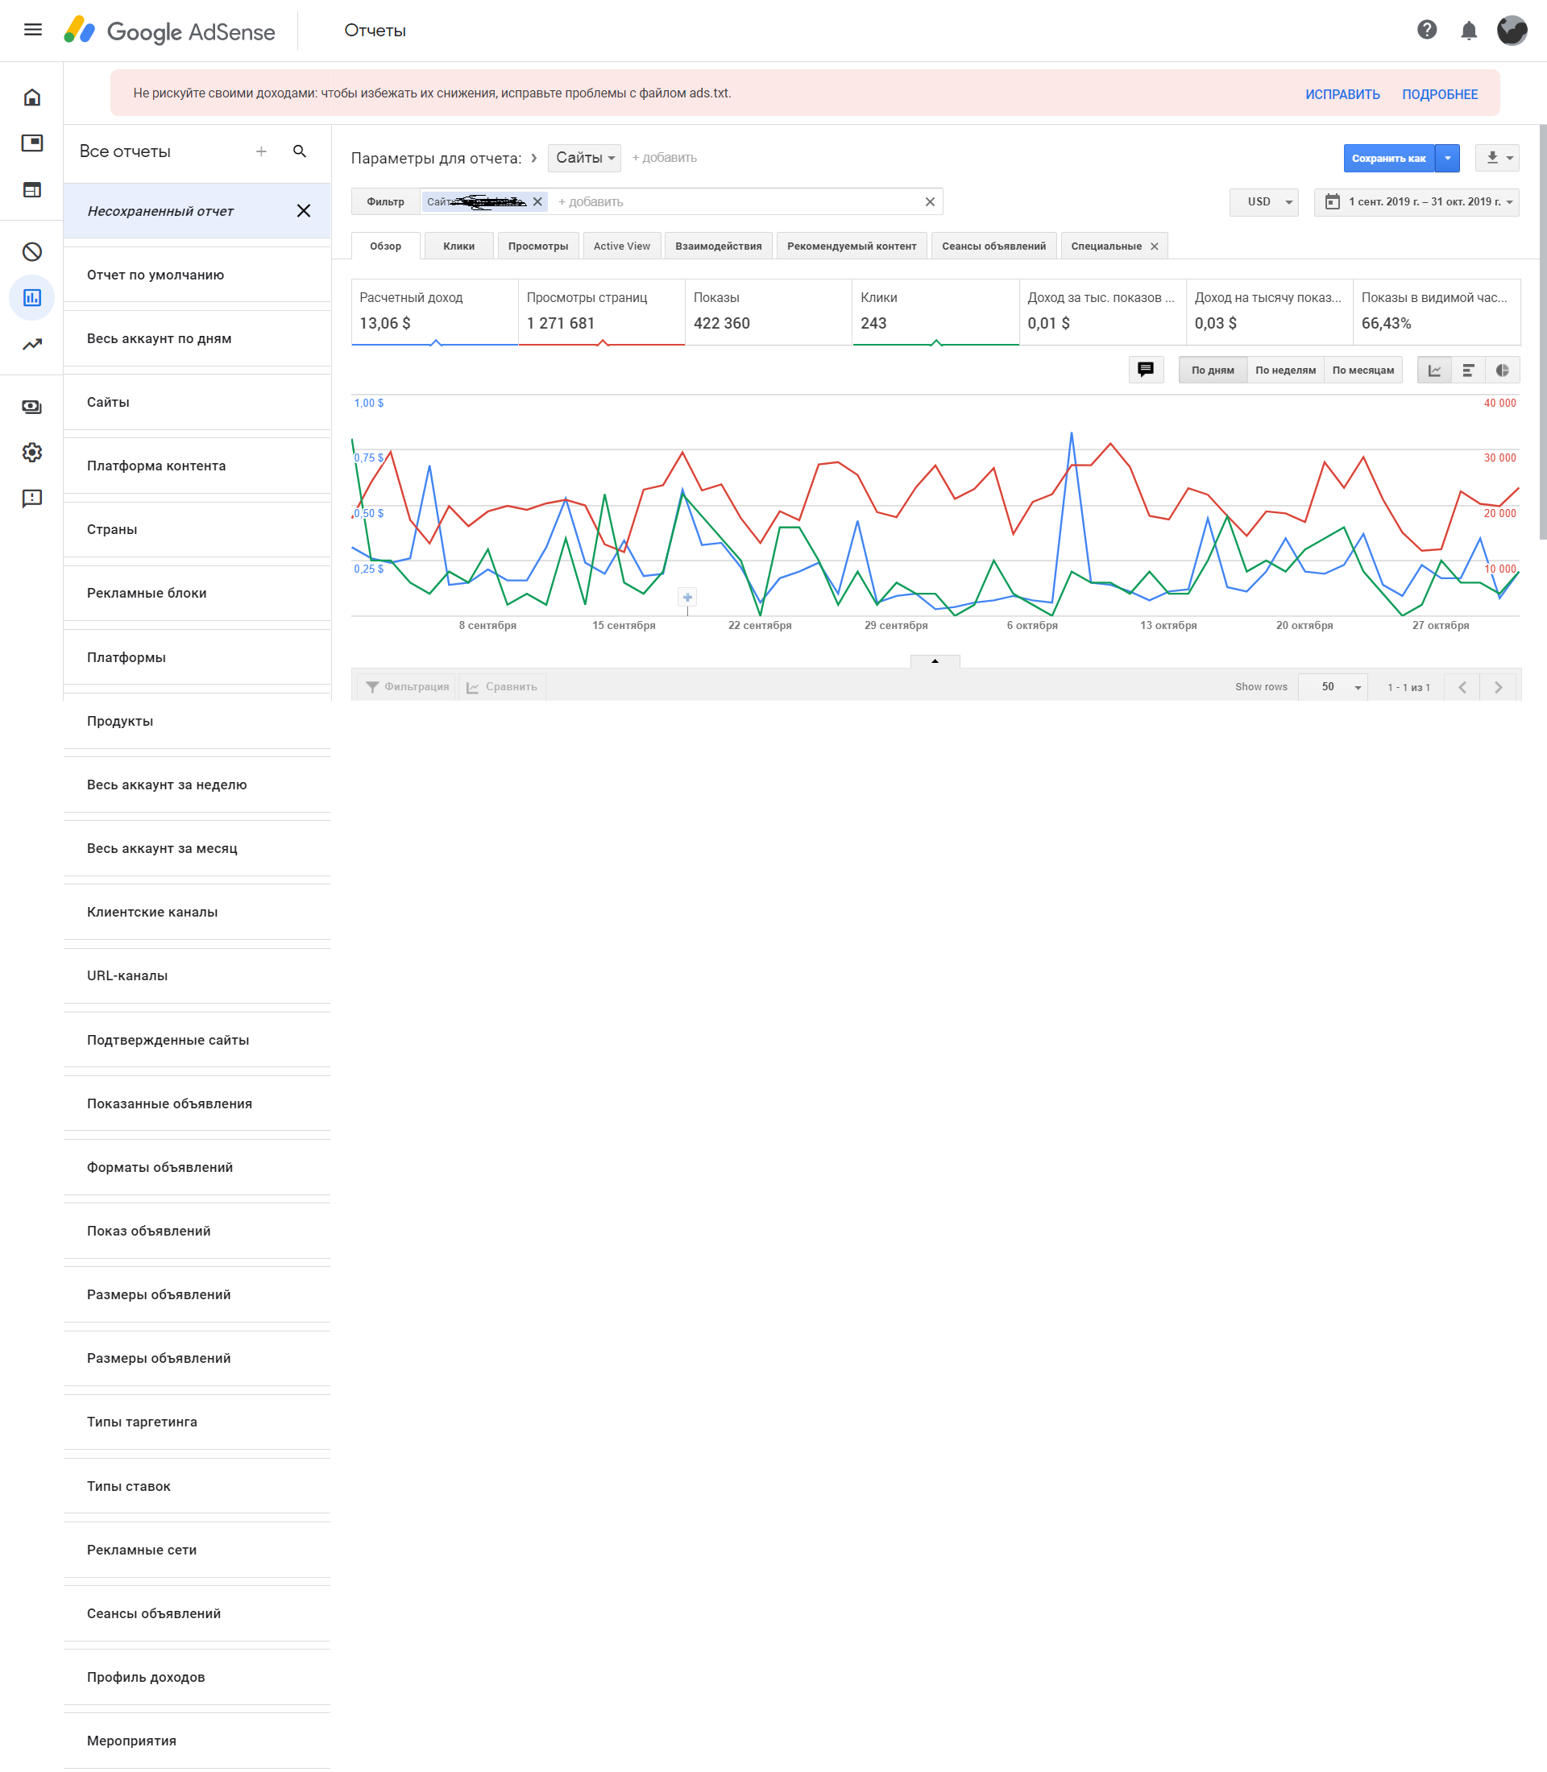Switch to bar chart view icon
1547x1772 pixels.
coord(1467,371)
